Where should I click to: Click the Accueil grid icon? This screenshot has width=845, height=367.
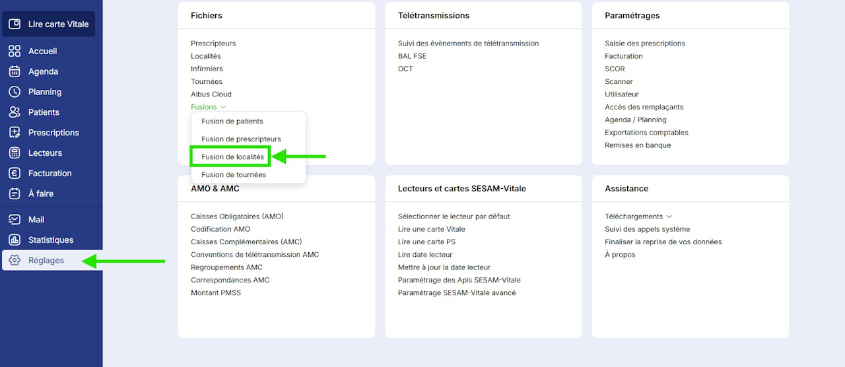point(15,51)
